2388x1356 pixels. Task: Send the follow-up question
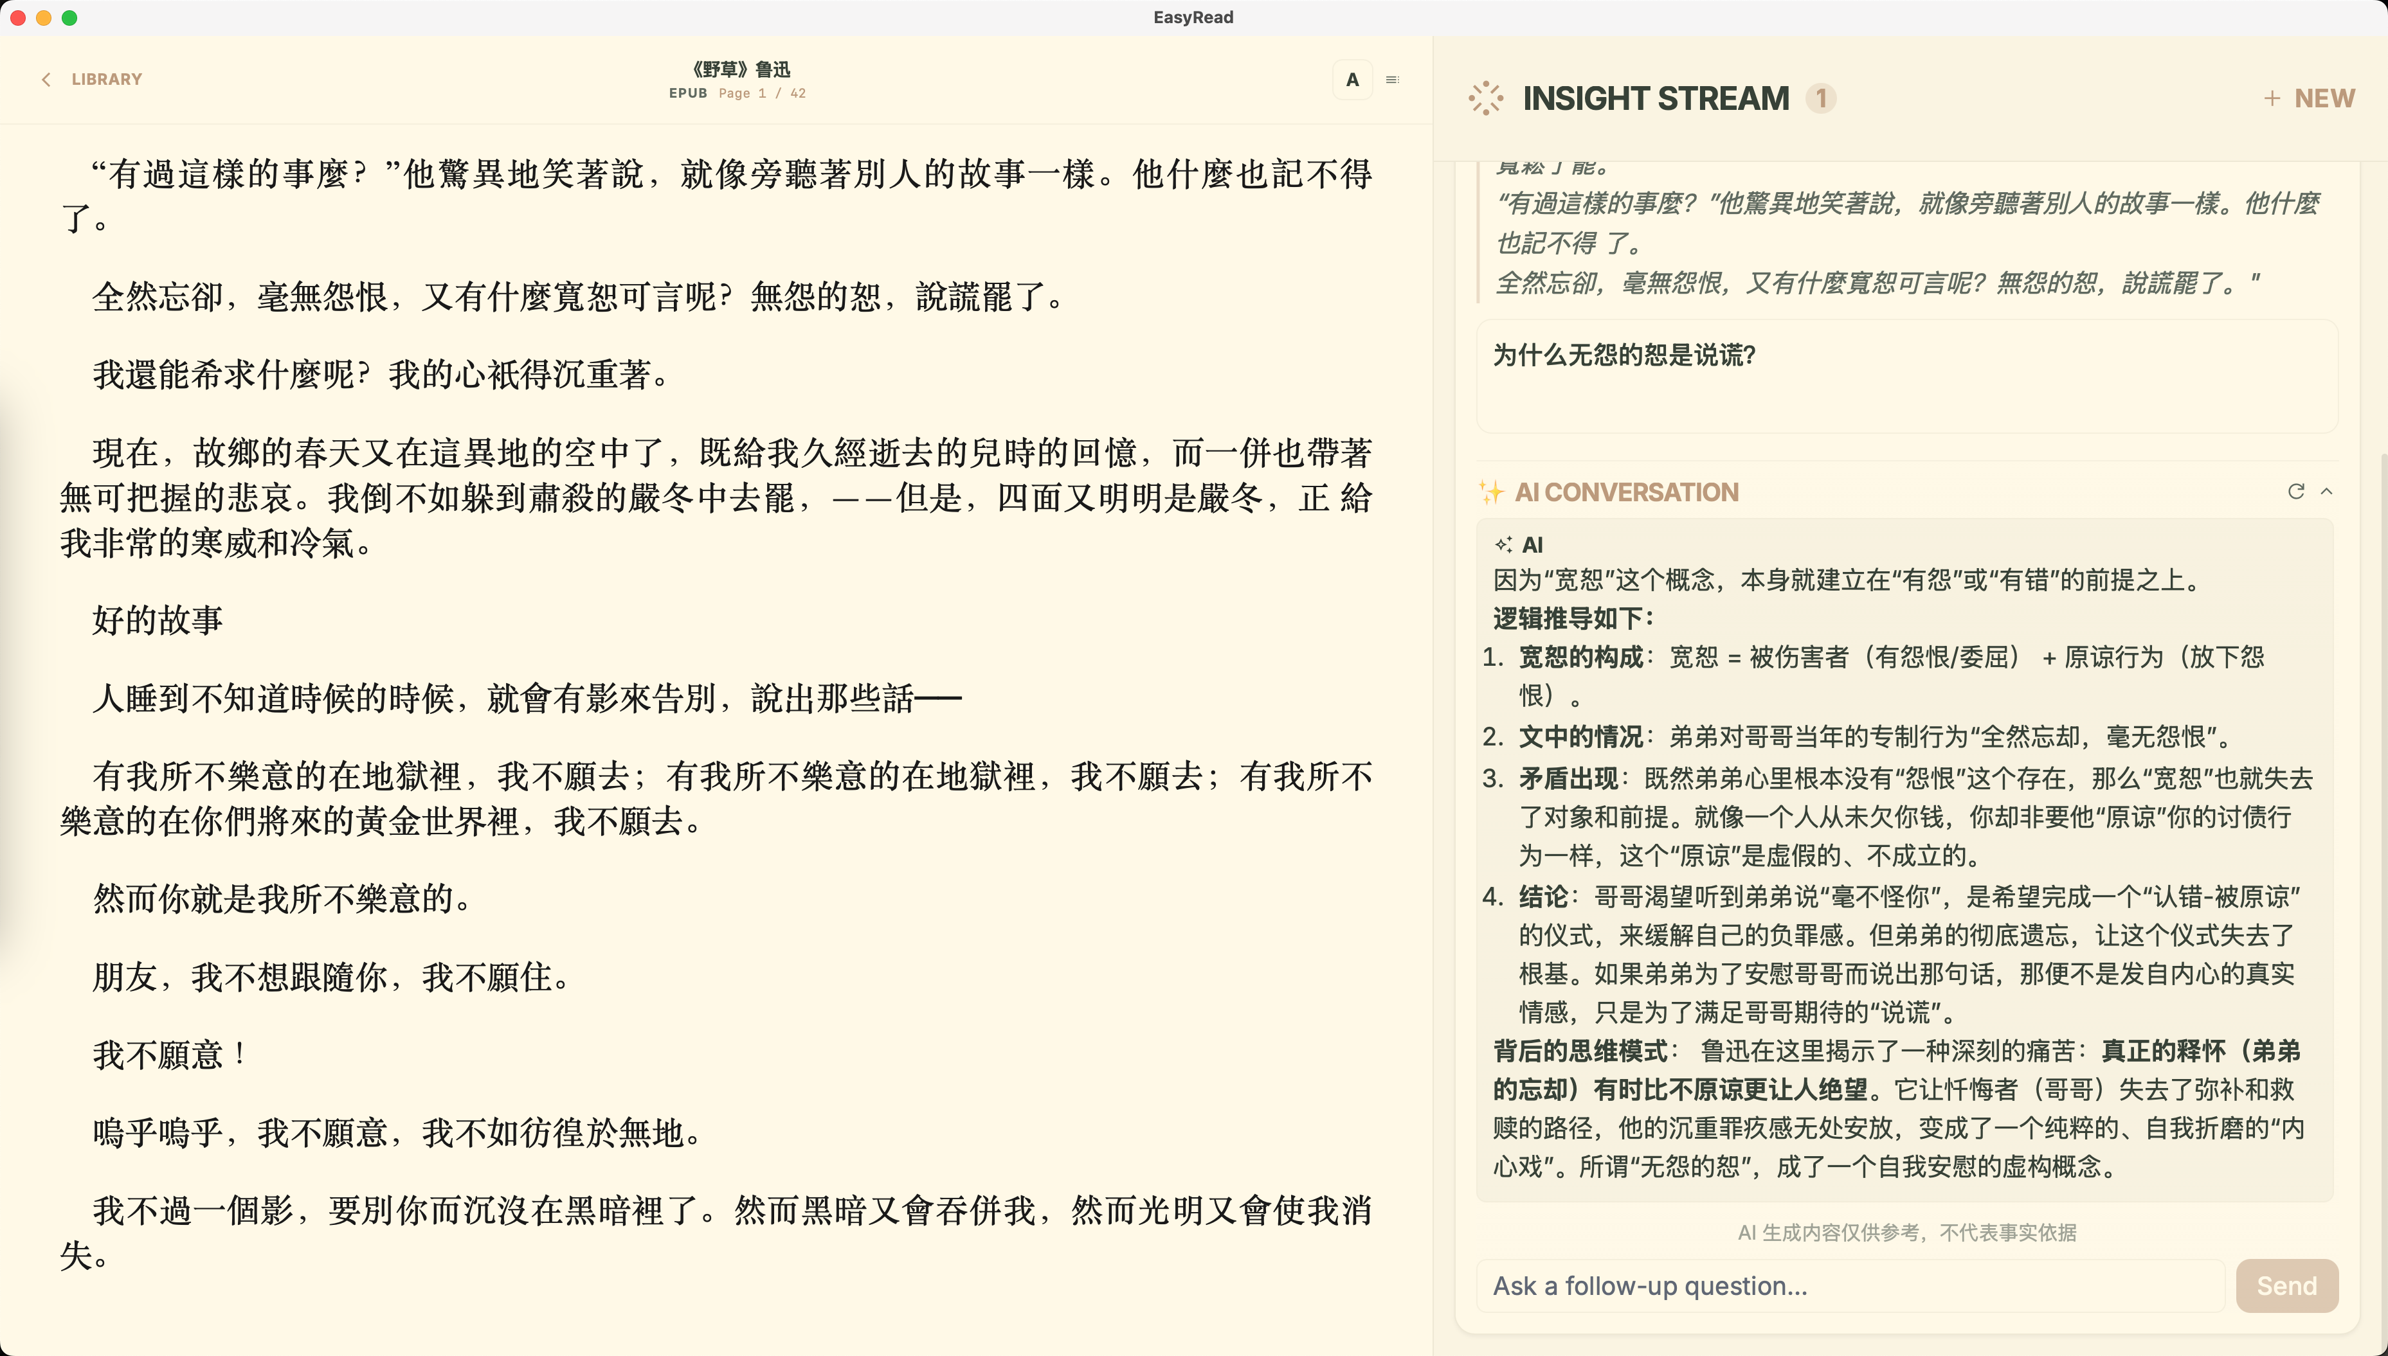pos(2286,1285)
